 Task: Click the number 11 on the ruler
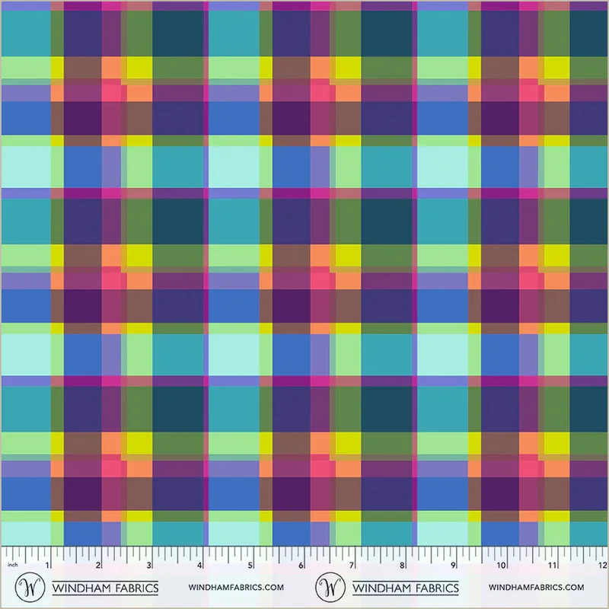pos(551,565)
